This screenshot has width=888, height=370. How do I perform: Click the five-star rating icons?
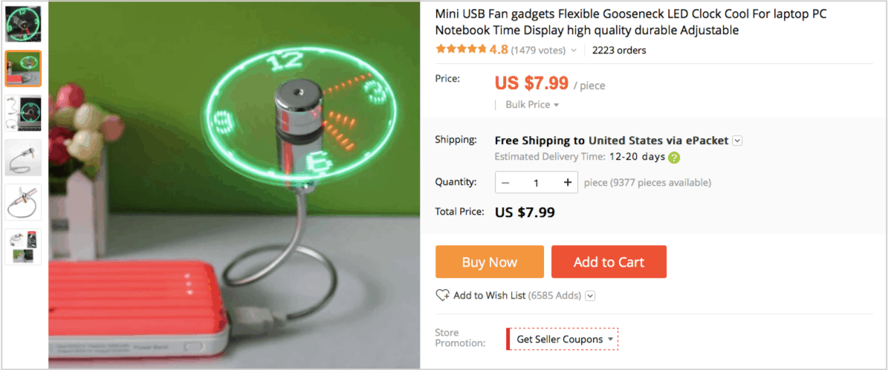click(x=461, y=49)
